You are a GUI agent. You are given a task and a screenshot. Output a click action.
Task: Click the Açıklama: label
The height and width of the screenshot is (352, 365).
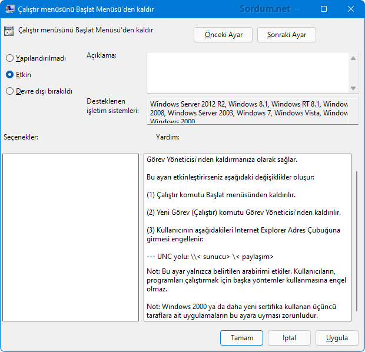click(x=101, y=55)
